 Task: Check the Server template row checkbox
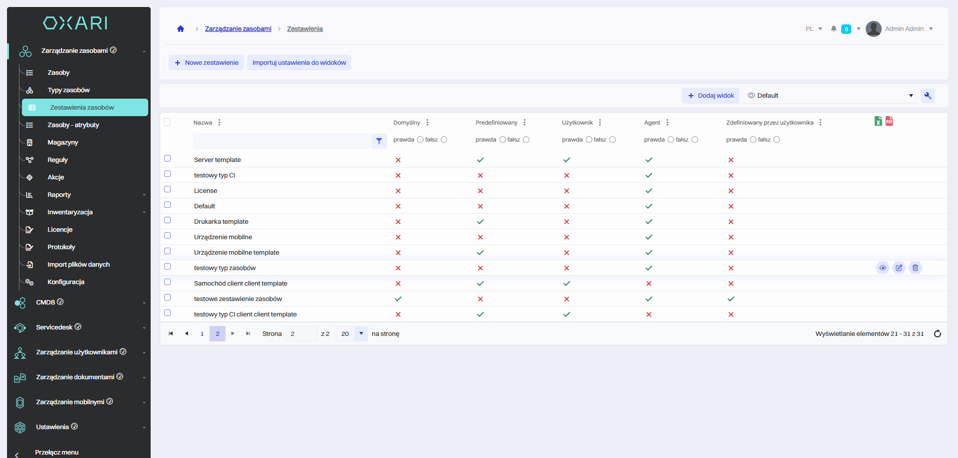click(x=168, y=158)
